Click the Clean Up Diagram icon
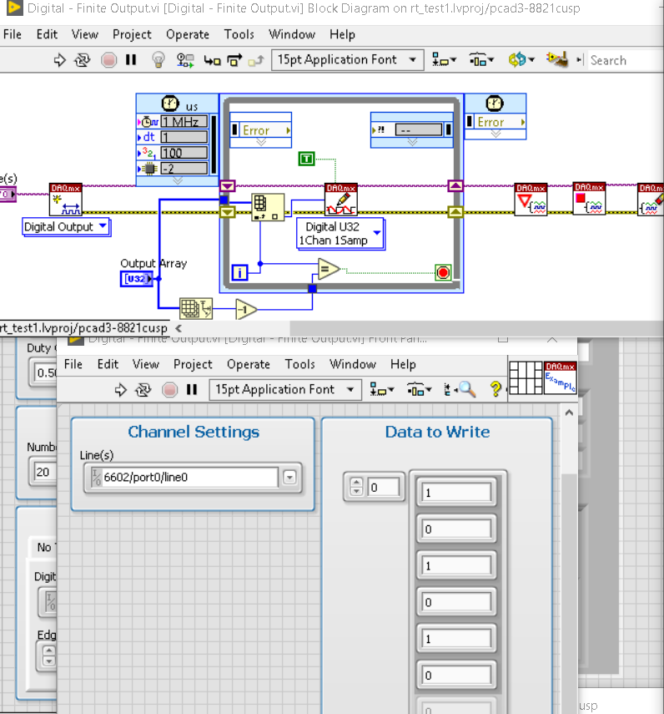This screenshot has height=714, width=664. coord(556,60)
